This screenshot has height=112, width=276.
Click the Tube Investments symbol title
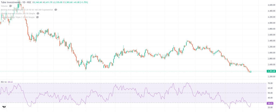(10, 2)
